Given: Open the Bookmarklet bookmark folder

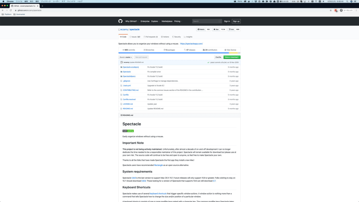Looking at the screenshot, I should (19, 14).
